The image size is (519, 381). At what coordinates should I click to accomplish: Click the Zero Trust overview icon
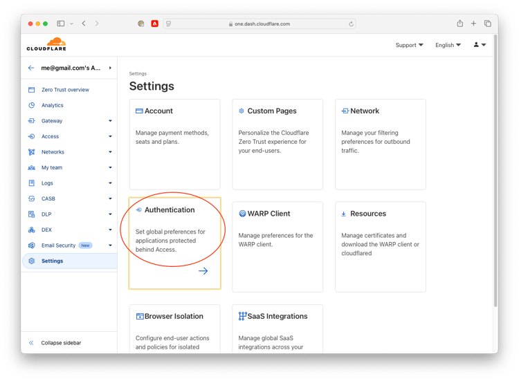click(31, 90)
